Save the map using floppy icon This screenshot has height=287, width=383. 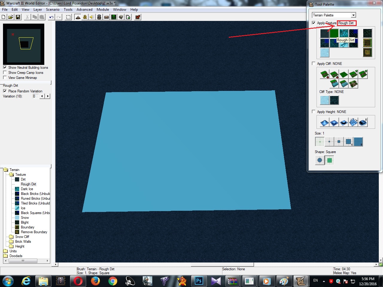coord(18,17)
